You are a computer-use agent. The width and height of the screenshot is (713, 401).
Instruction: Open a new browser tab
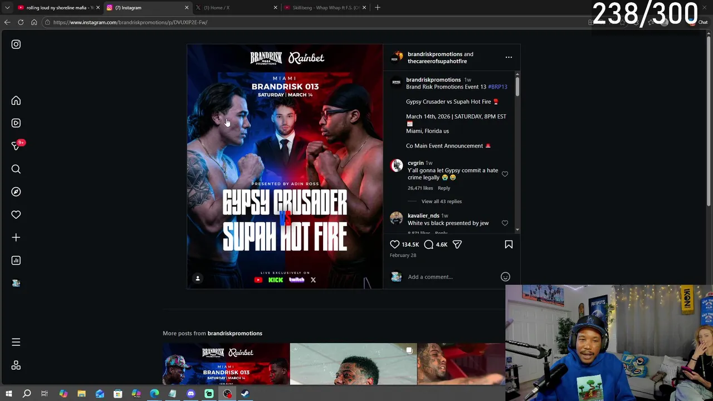[x=378, y=8]
